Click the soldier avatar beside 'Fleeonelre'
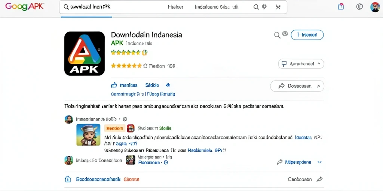The width and height of the screenshot is (383, 191). tap(131, 160)
